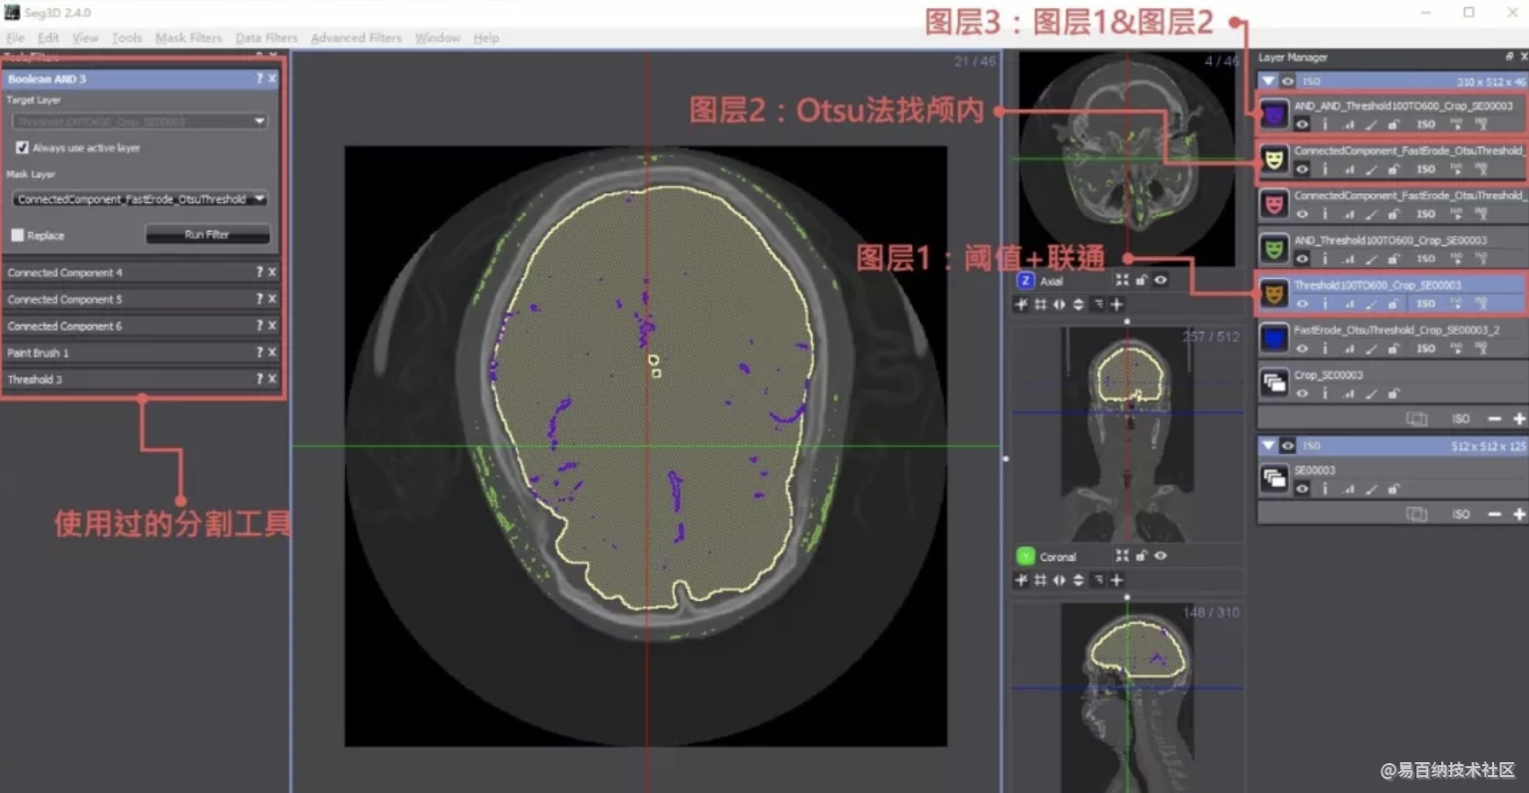Compute isosurface for AND_AND_Threshold layer via ISO play icon
Image resolution: width=1529 pixels, height=793 pixels.
click(1456, 125)
